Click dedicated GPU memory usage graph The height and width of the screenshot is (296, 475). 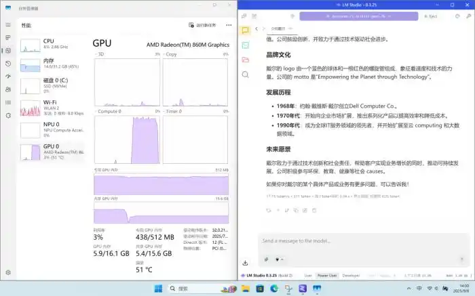pyautogui.click(x=161, y=184)
